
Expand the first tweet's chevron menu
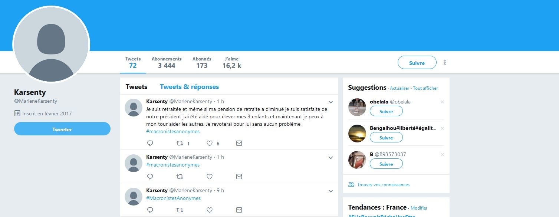coord(331,102)
